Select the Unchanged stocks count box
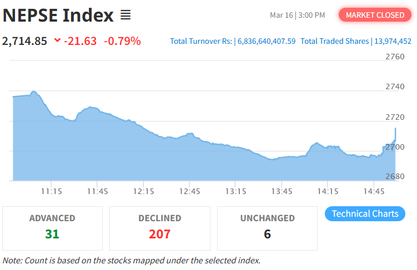The image size is (417, 270). coord(267,228)
